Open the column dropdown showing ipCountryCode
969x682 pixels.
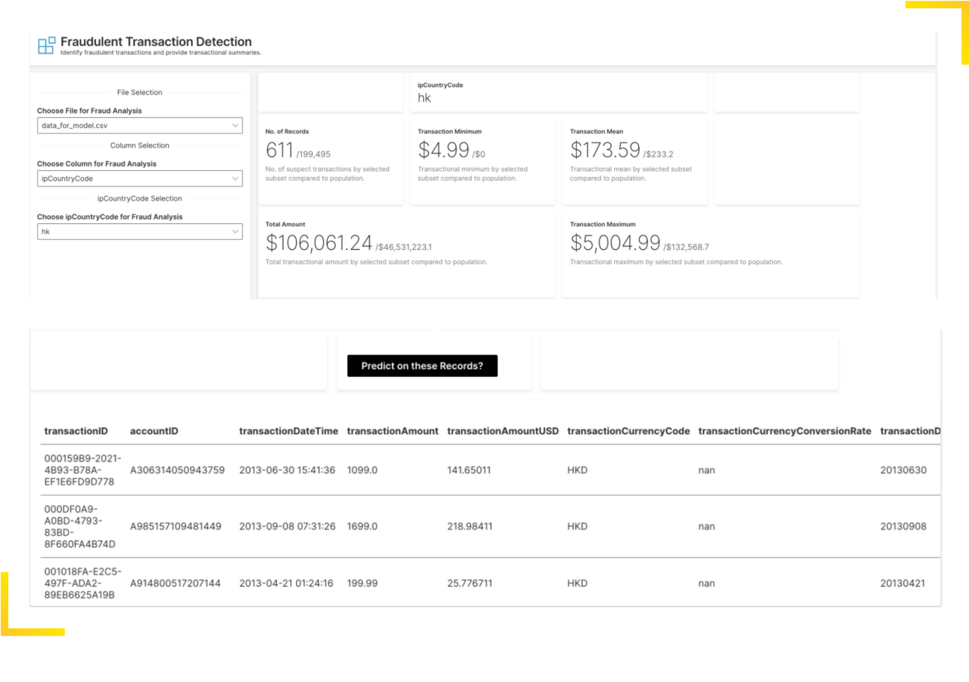tap(140, 178)
